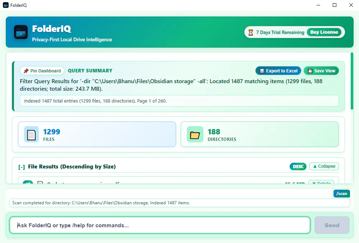
Task: Click the FolderIQ app logo in the header
Action: (21, 32)
